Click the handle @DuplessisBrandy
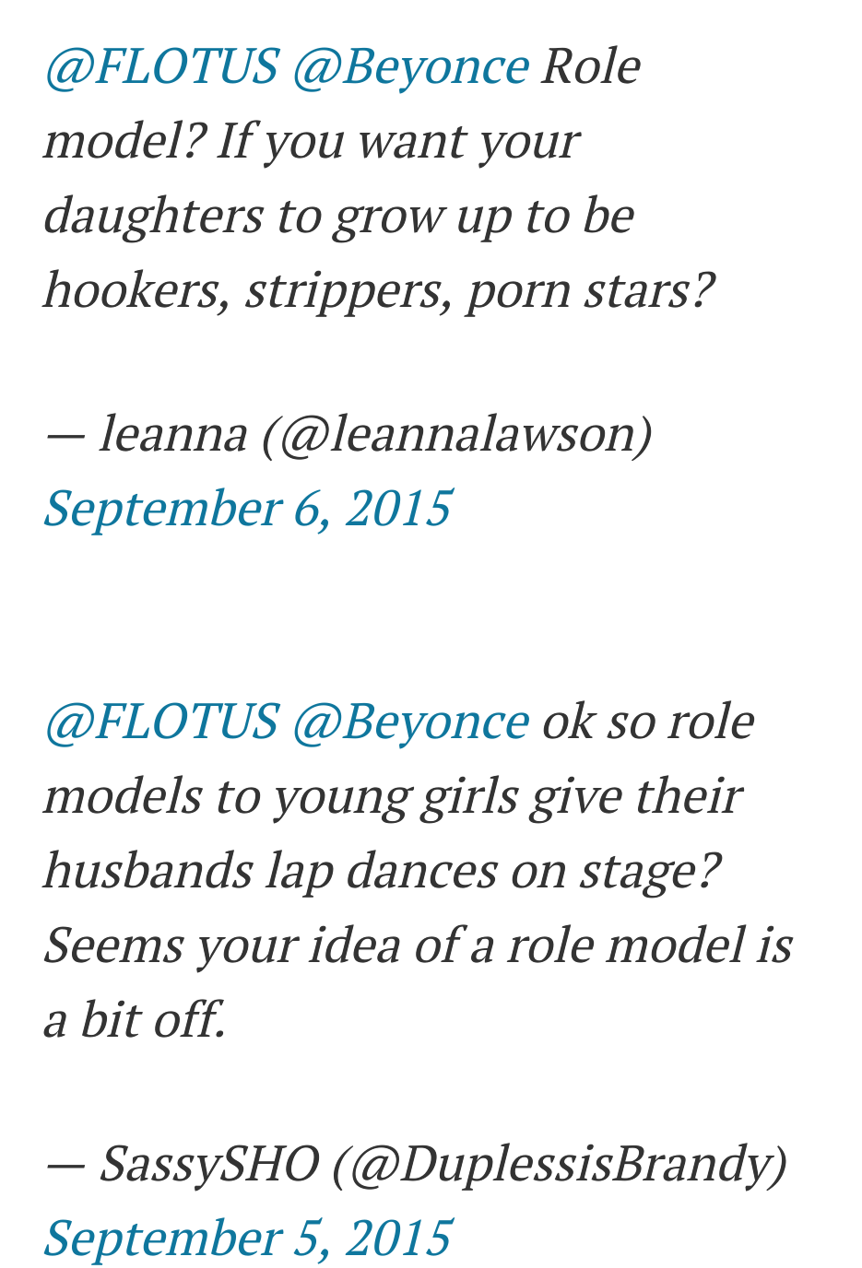Viewport: 862px width, 1268px height. [x=561, y=1163]
